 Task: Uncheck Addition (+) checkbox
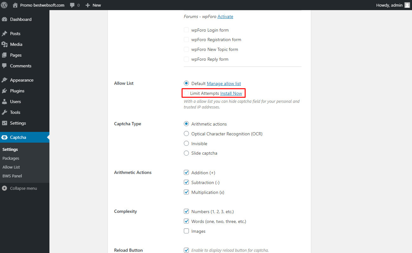click(x=186, y=173)
